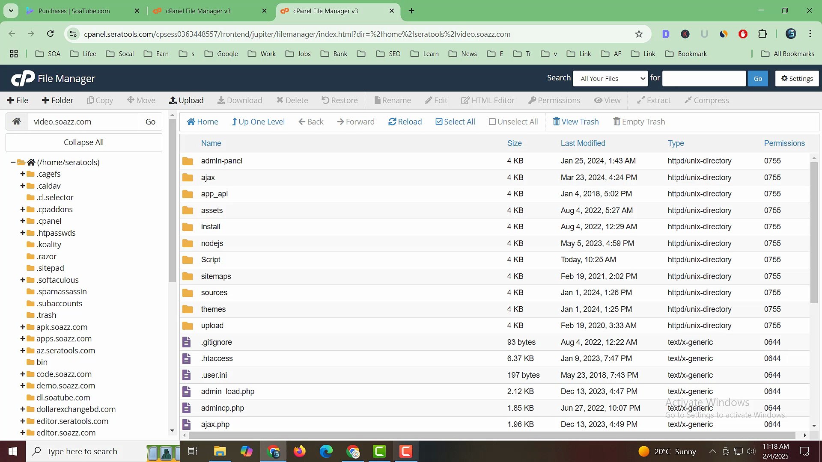The width and height of the screenshot is (822, 462).
Task: Click the Reload files icon
Action: point(392,122)
